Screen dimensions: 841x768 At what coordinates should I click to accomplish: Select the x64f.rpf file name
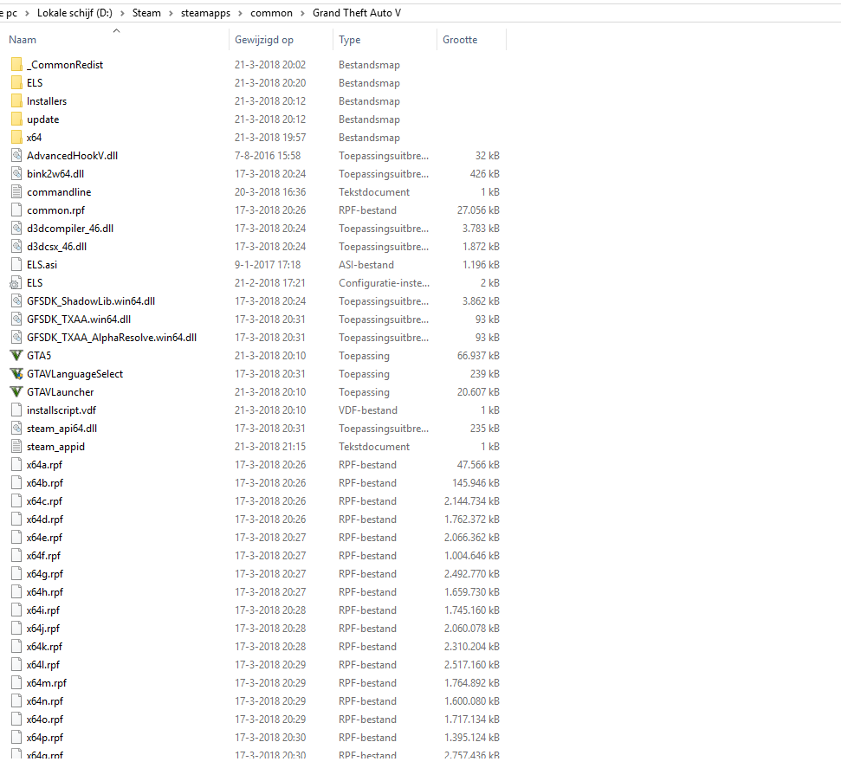tap(43, 556)
